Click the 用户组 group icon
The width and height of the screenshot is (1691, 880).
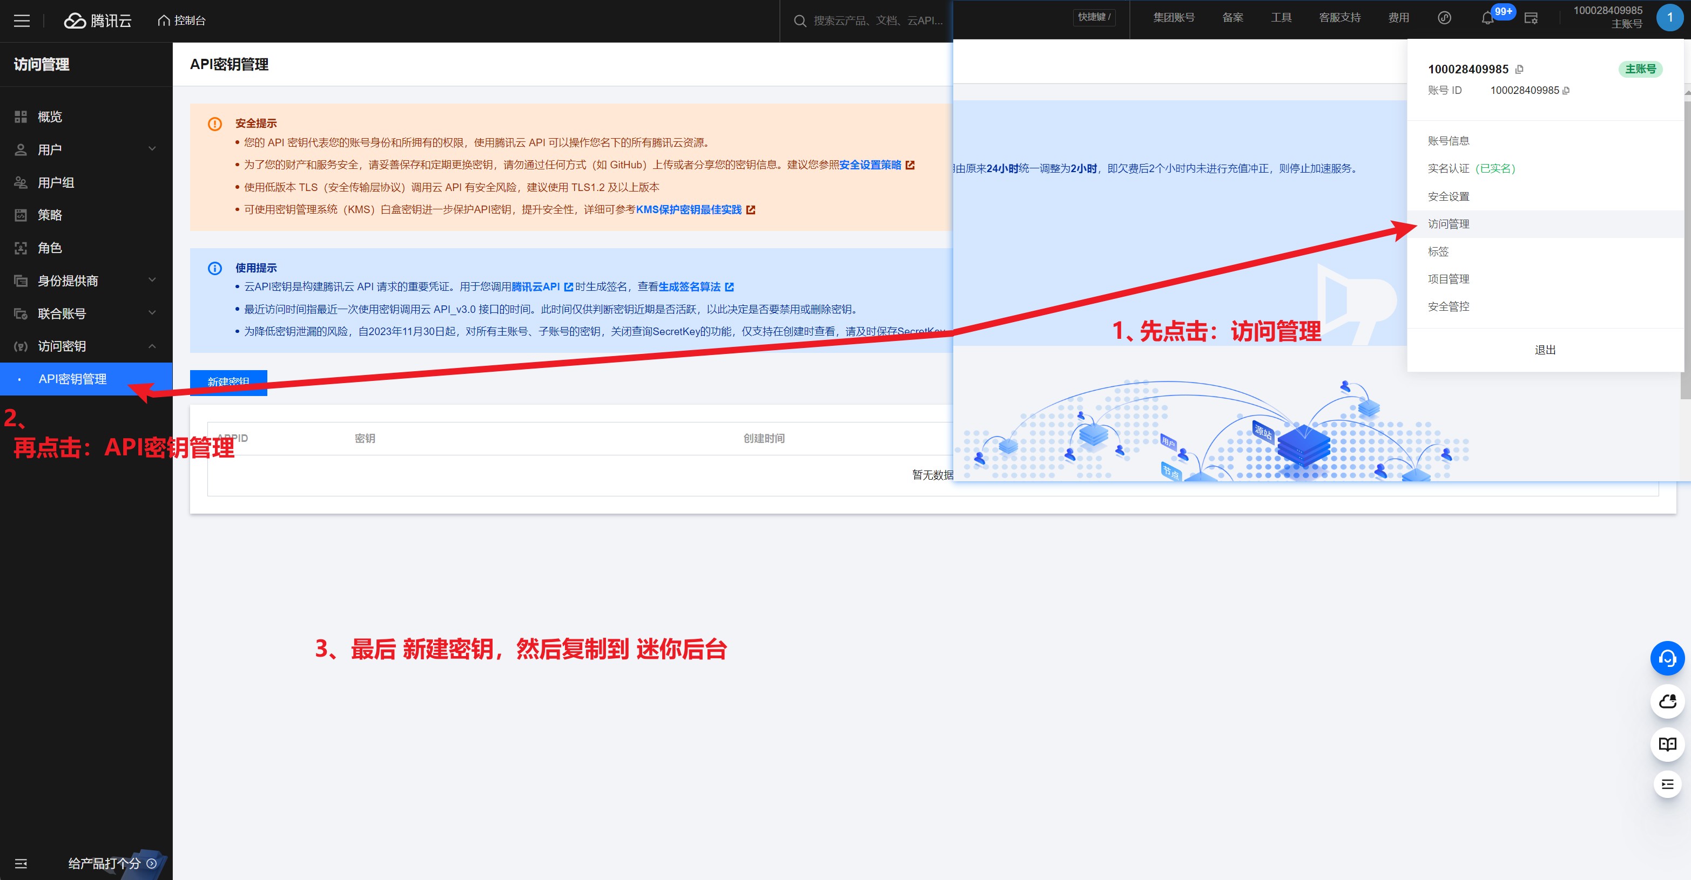21,182
